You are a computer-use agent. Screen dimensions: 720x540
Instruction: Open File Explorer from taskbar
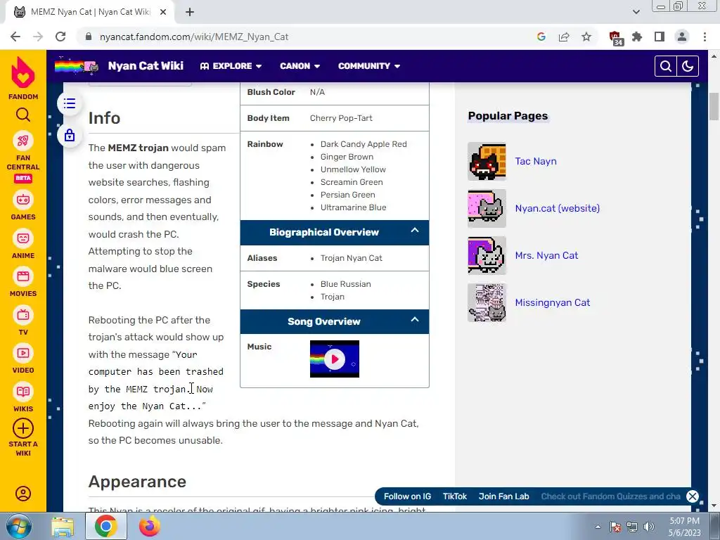(x=63, y=527)
